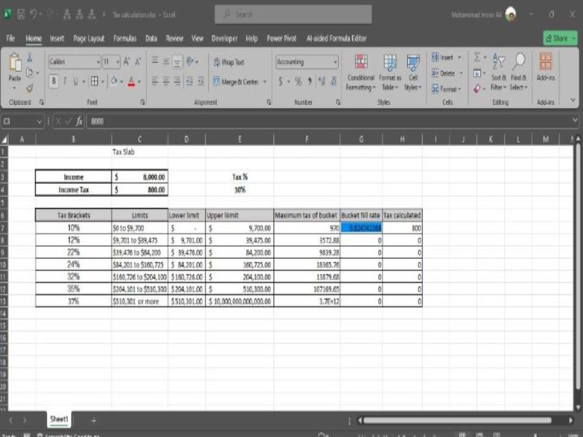Screen dimensions: 583x437
Task: Apply the fill color bucket
Action: [114, 81]
